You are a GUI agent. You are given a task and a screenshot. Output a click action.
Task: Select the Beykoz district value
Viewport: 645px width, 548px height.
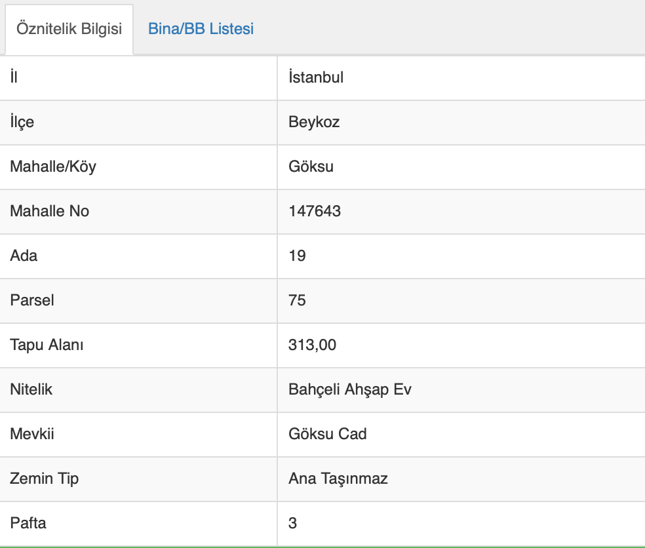pyautogui.click(x=314, y=122)
